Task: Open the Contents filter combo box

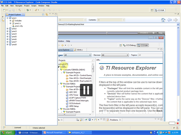Action: pos(111,20)
